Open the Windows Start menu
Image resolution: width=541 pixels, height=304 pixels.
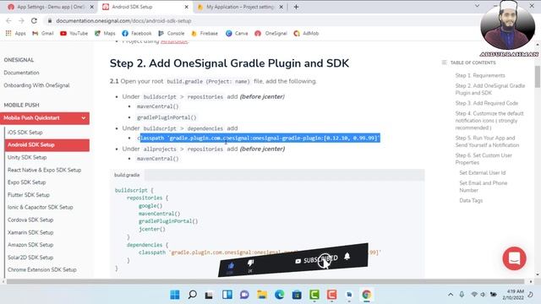175,295
